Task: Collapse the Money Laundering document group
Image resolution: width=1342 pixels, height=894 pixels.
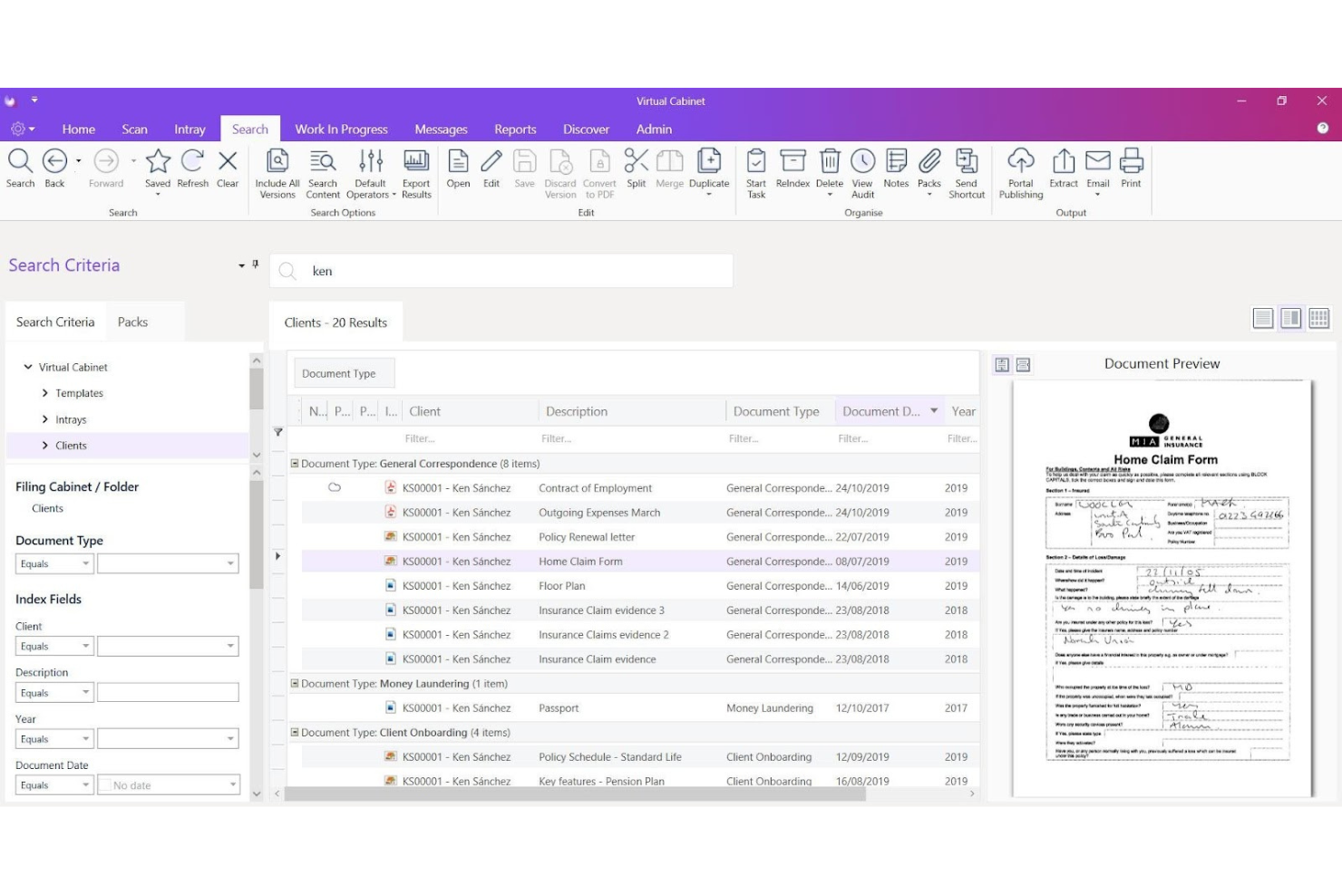Action: (295, 683)
